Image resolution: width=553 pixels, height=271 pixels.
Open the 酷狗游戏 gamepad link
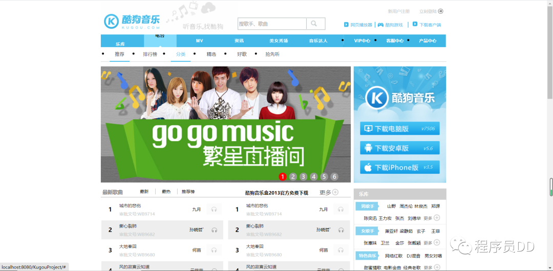(x=390, y=25)
